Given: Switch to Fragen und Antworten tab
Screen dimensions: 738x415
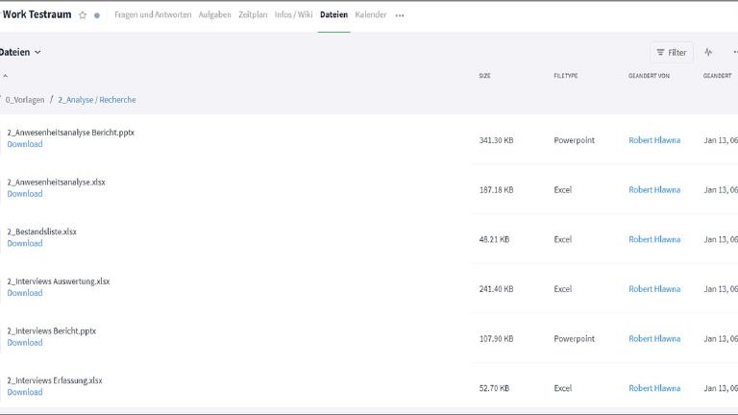Looking at the screenshot, I should (153, 15).
